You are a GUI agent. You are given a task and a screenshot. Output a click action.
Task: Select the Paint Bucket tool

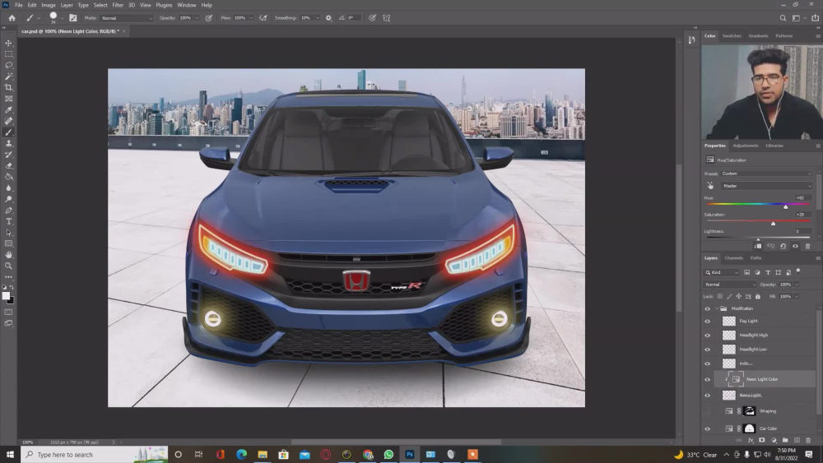8,177
